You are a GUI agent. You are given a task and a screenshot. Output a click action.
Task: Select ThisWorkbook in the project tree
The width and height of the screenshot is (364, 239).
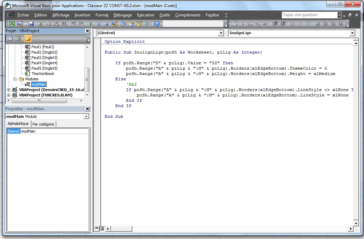(x=43, y=74)
